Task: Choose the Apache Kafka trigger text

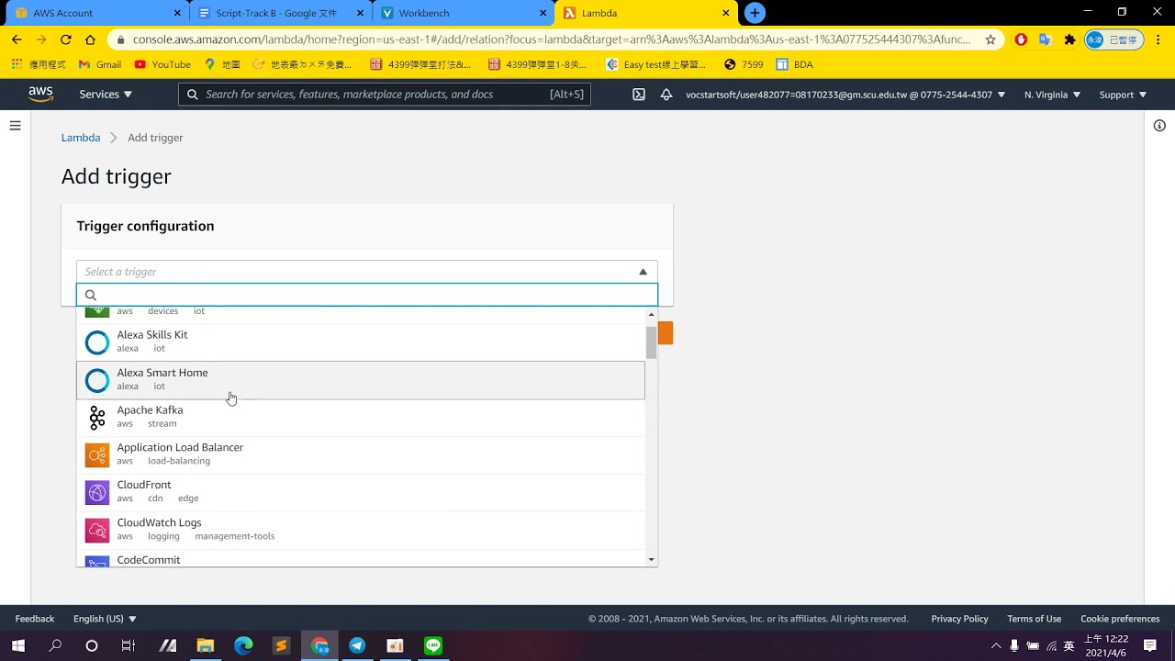Action: click(150, 410)
